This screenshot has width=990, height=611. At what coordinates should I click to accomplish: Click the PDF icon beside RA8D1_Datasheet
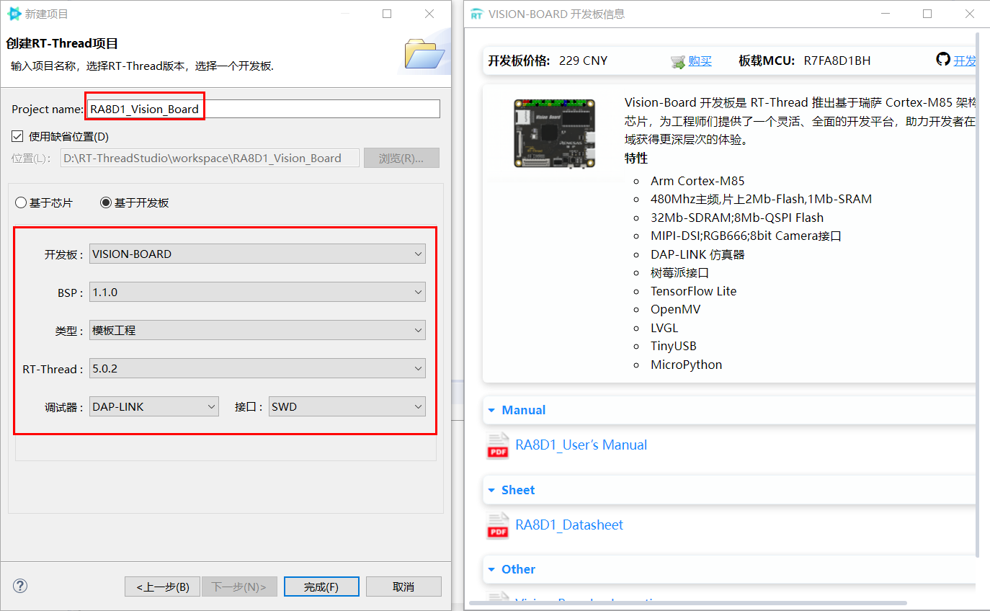point(498,526)
